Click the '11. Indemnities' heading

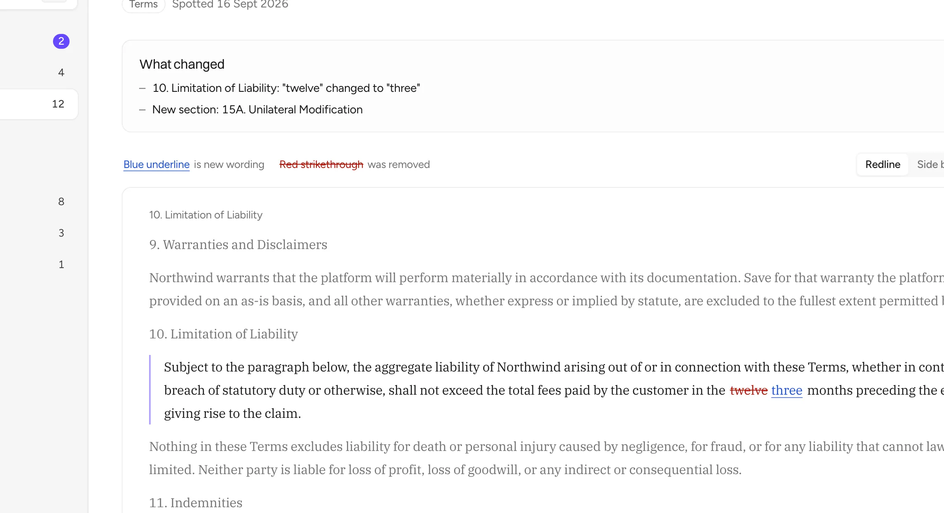(196, 503)
